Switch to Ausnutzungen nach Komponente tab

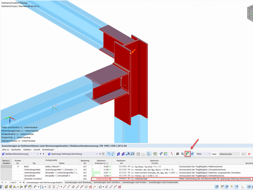163,182
